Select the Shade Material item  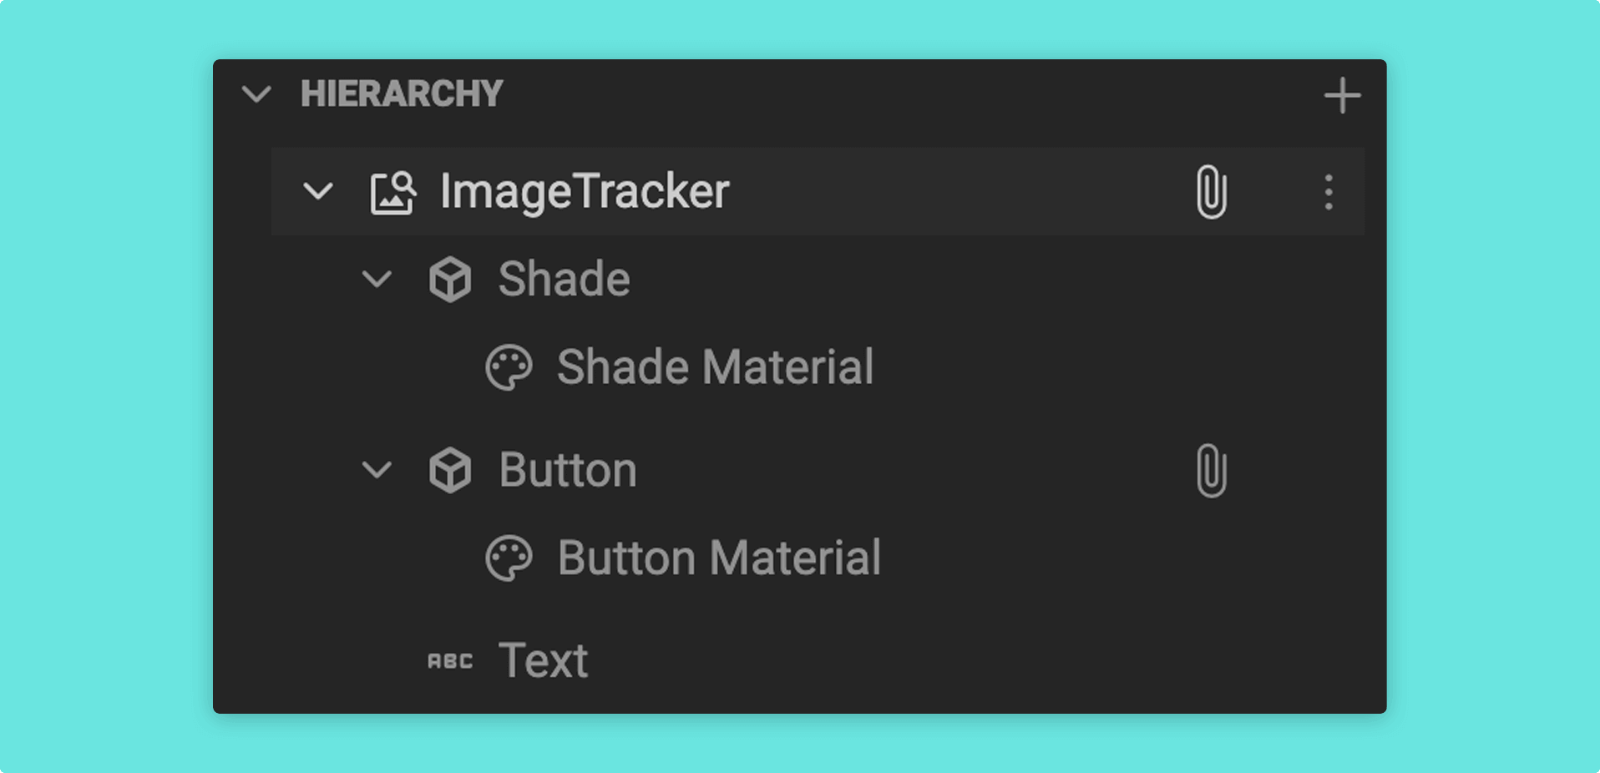point(716,367)
